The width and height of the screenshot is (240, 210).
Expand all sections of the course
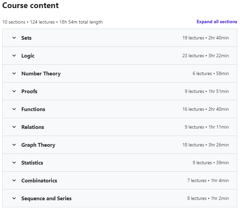[x=217, y=22]
